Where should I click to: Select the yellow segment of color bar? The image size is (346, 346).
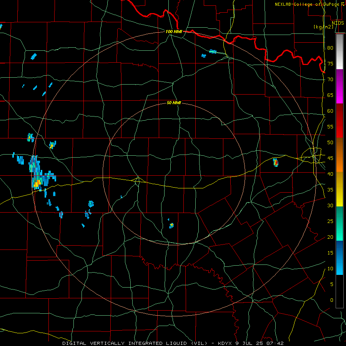(339, 189)
